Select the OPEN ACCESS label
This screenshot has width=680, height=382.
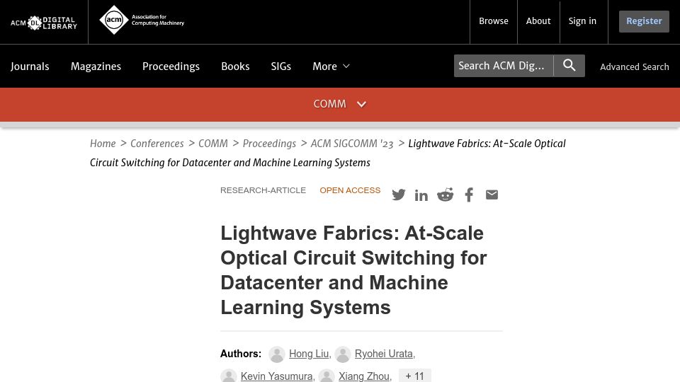pos(350,190)
